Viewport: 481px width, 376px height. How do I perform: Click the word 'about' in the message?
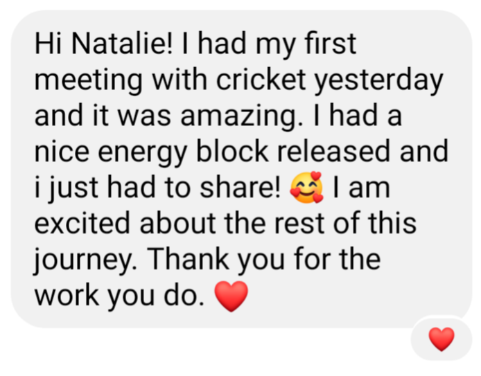pyautogui.click(x=177, y=223)
